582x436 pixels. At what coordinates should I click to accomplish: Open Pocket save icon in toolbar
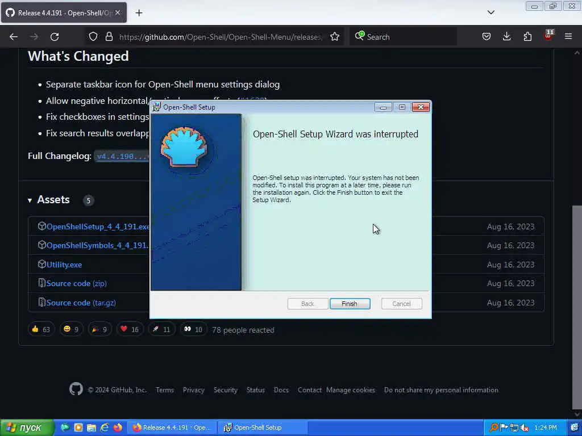coord(487,36)
